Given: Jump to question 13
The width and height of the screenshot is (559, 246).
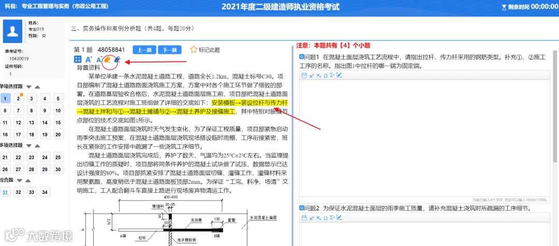Looking at the screenshot, I should 32,123.
